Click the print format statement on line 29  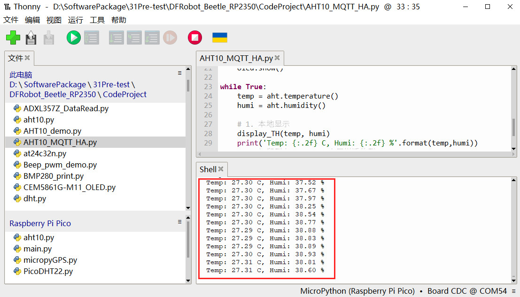click(357, 143)
